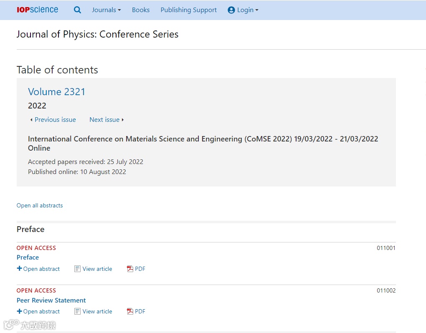The image size is (426, 333).
Task: Open the Preface article title link
Action: coord(28,257)
